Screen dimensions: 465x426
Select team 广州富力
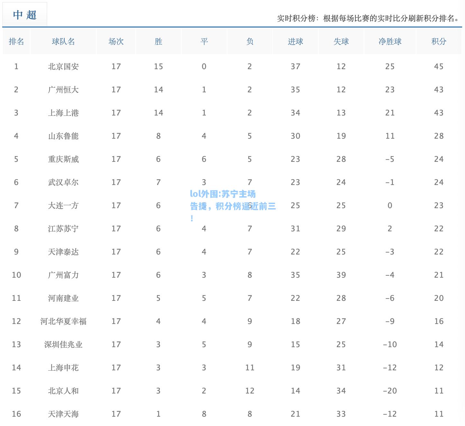click(x=63, y=275)
